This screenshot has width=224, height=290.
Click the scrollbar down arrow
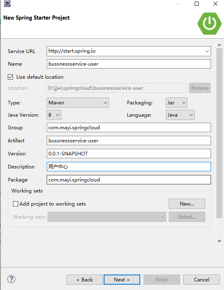point(219,241)
